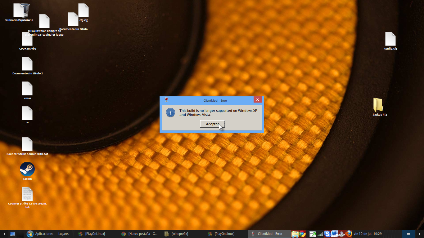Click the Skype icon in the system tray
424x238 pixels.
(327, 234)
